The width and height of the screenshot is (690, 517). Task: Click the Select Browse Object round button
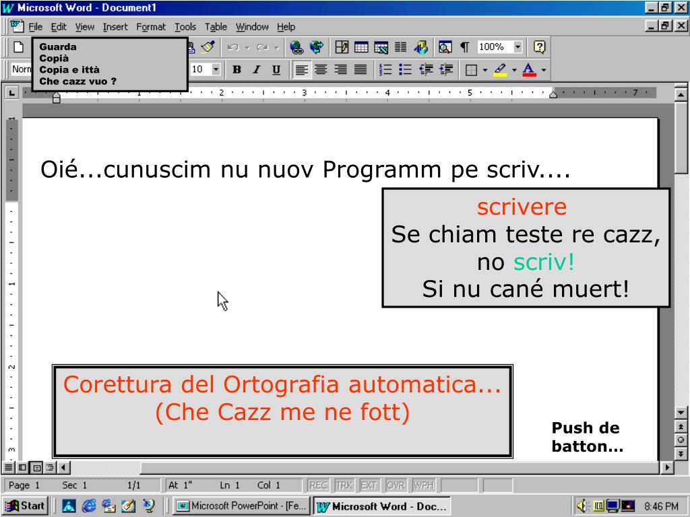pyautogui.click(x=681, y=440)
